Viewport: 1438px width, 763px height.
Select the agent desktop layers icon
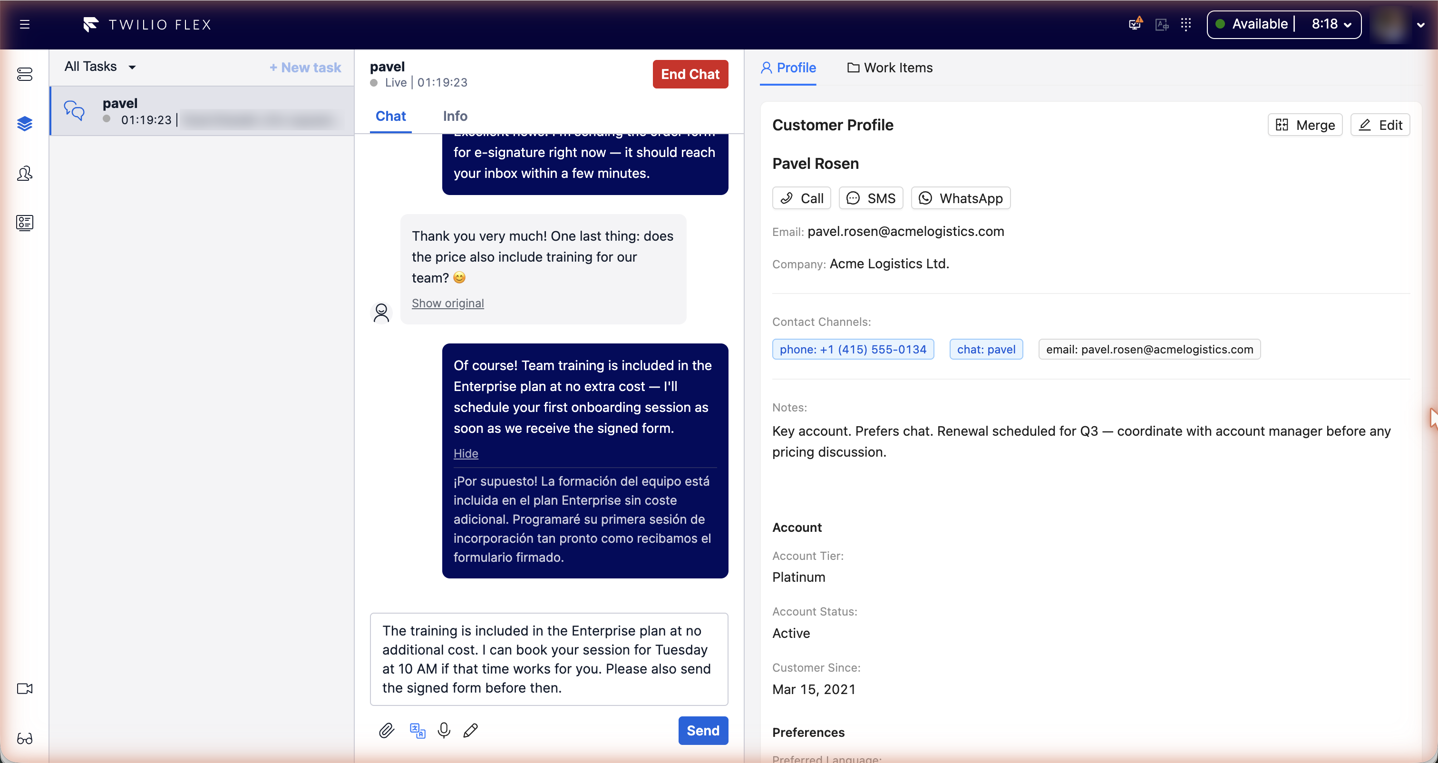[25, 124]
